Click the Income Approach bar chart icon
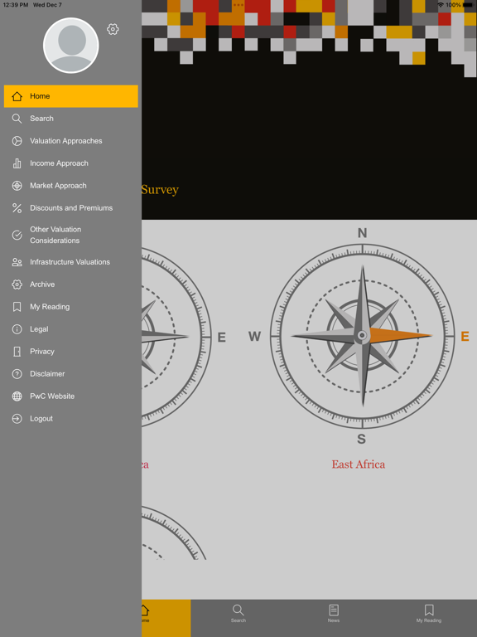 click(17, 163)
